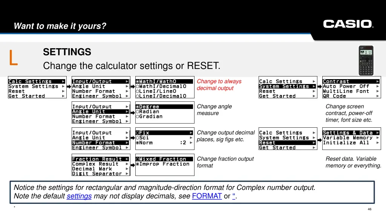Choose the Fraction Result menu entry
Screen dimensions: 386x217
click(x=101, y=159)
